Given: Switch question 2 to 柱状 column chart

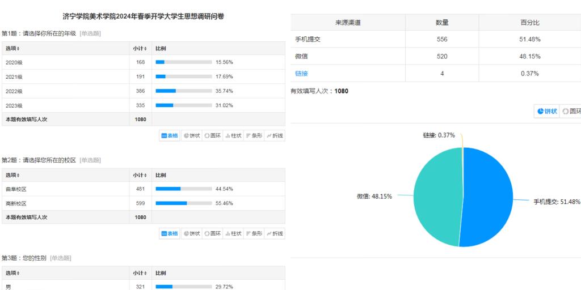Looking at the screenshot, I should pos(233,233).
